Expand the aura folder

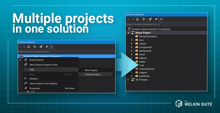(132, 40)
